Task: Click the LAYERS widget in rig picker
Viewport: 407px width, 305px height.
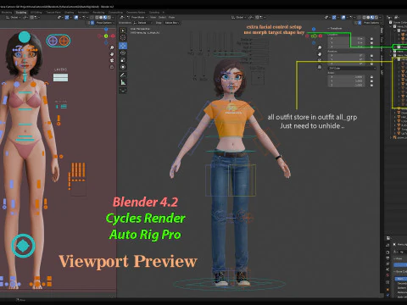Action: tap(60, 77)
